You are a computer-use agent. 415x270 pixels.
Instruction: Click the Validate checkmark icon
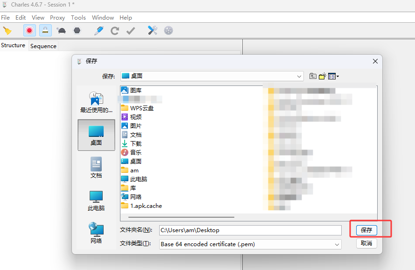click(131, 31)
